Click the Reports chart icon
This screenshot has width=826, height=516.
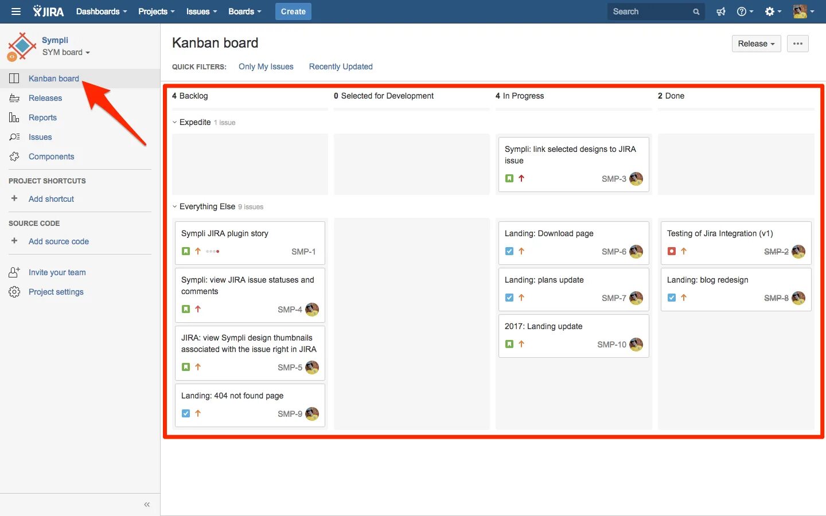[x=14, y=118]
